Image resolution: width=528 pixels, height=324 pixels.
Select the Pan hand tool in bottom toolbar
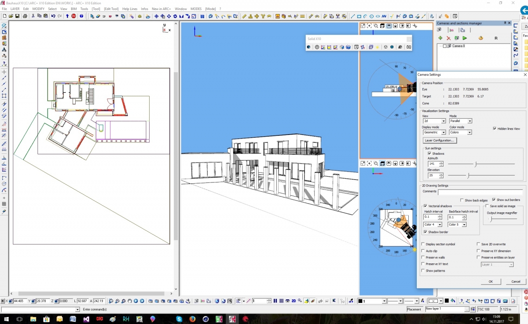(129, 301)
